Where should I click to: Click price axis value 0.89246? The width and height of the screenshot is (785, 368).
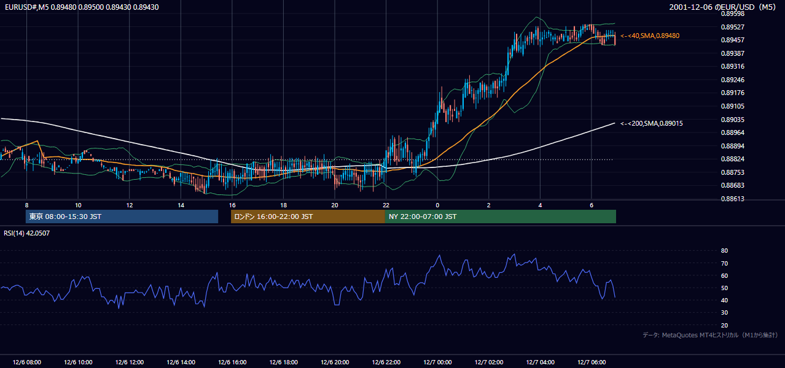[x=732, y=80]
